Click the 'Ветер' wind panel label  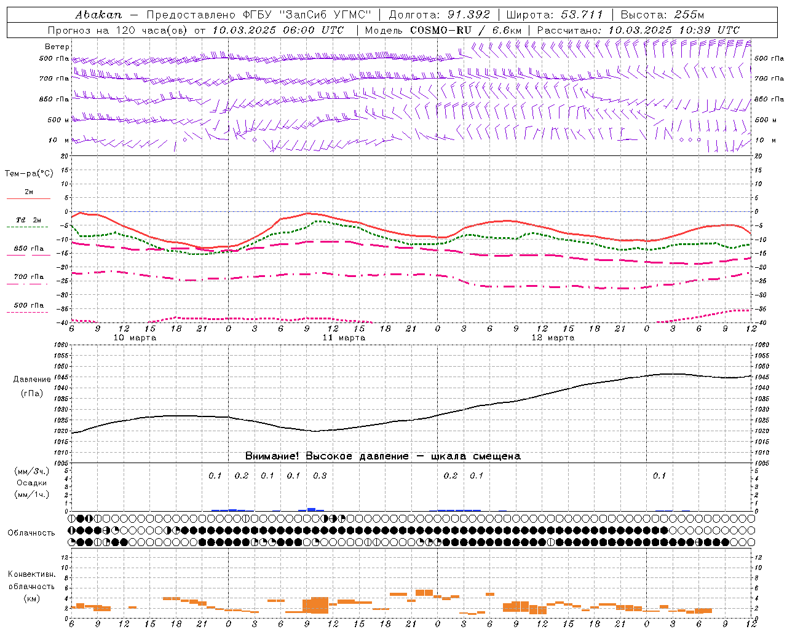(x=57, y=47)
